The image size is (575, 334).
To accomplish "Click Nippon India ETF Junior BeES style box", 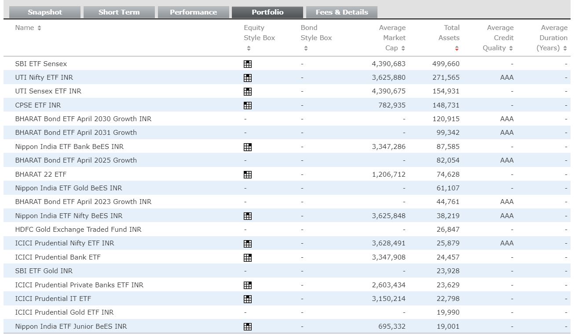I will tap(248, 327).
